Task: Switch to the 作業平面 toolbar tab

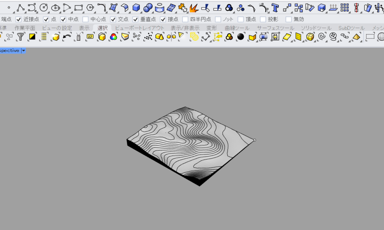Action: pyautogui.click(x=25, y=28)
